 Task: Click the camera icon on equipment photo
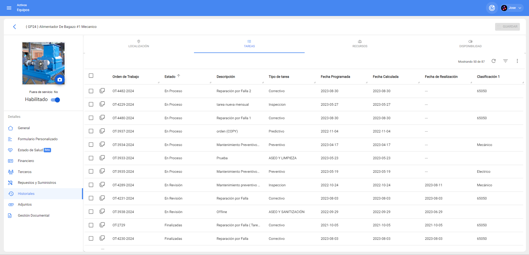(x=60, y=79)
